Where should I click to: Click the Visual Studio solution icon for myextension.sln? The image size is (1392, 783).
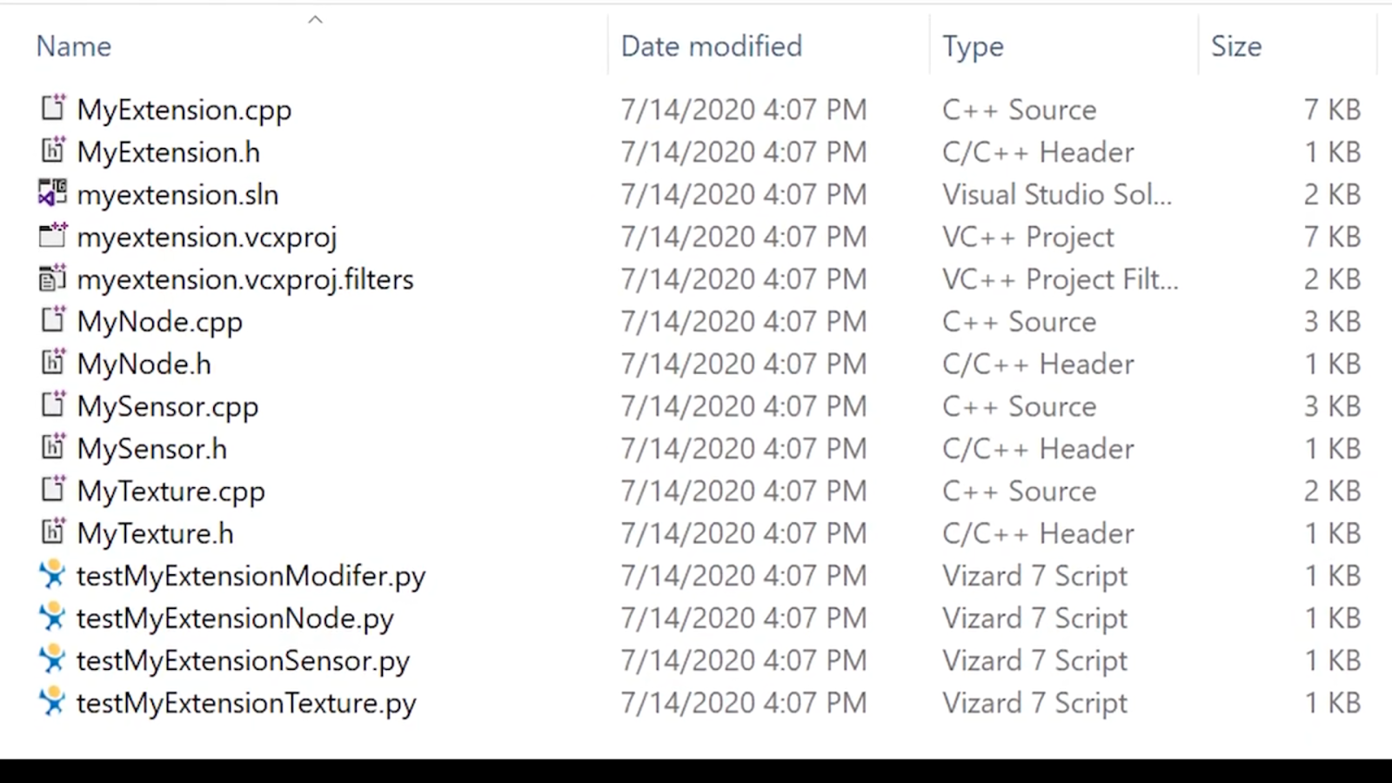tap(53, 192)
